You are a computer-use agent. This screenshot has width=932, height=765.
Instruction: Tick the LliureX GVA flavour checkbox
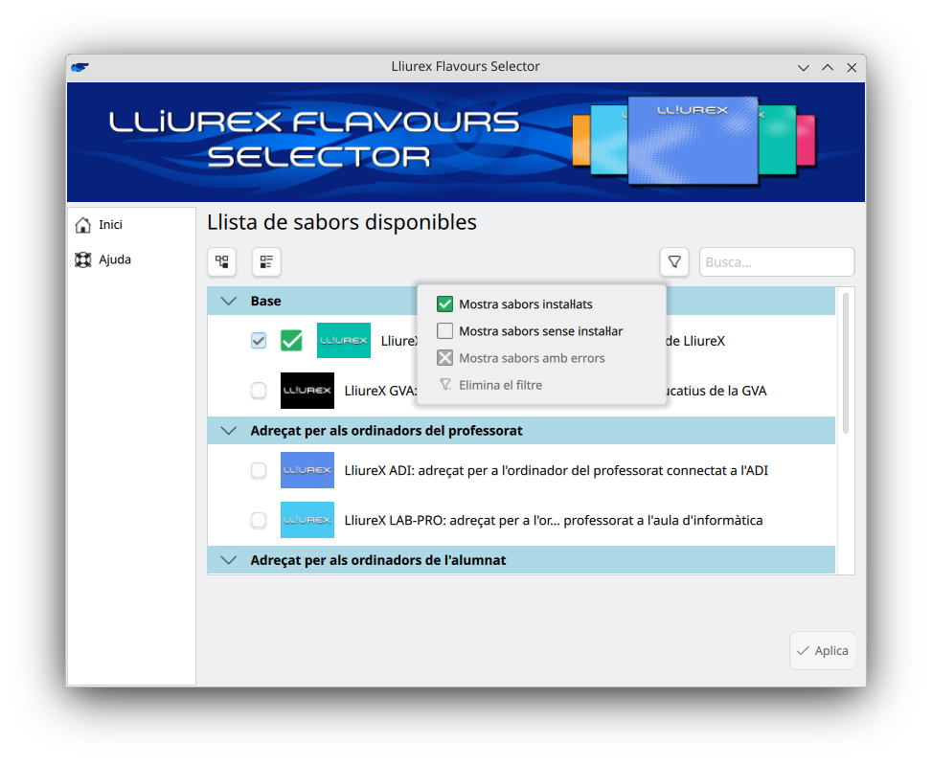pos(259,391)
